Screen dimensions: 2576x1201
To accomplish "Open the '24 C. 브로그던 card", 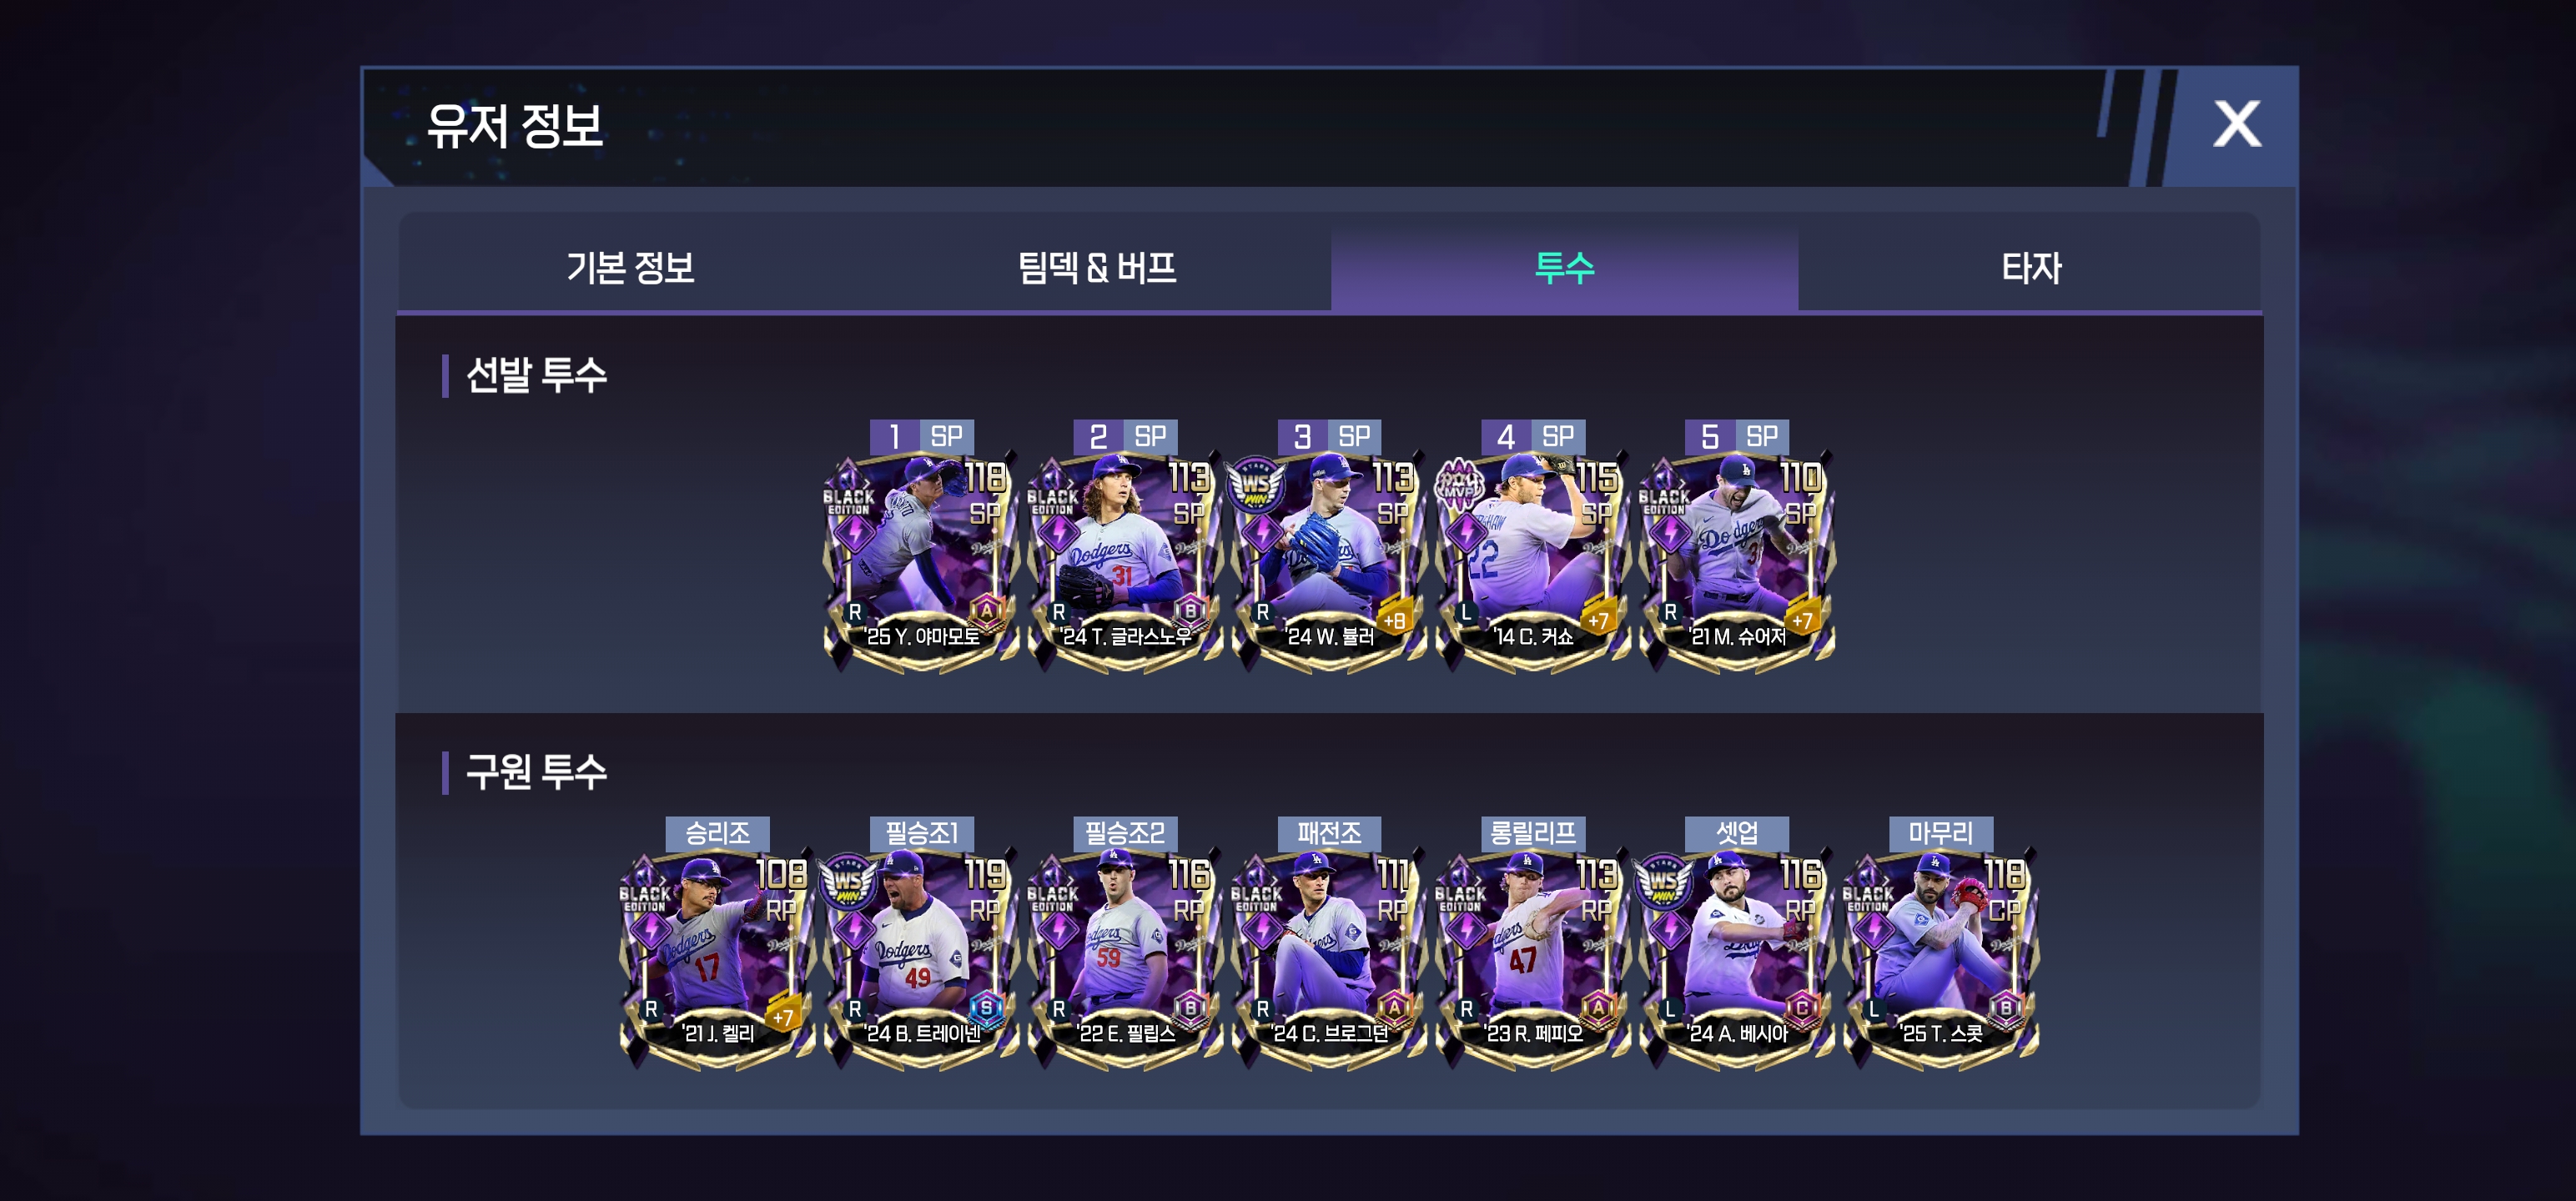I will click(x=1329, y=958).
